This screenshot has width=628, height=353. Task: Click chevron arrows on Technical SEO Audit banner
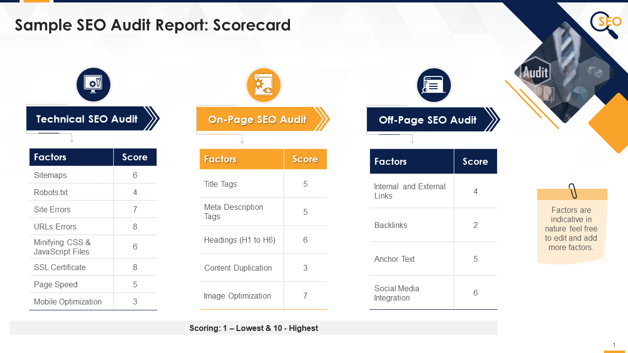pos(152,119)
